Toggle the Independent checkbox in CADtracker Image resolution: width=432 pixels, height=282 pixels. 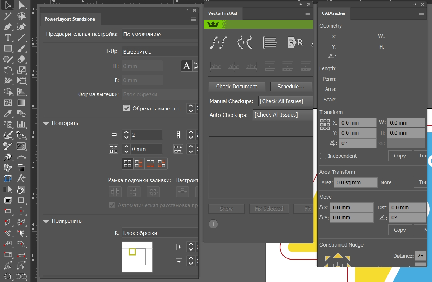tap(323, 156)
